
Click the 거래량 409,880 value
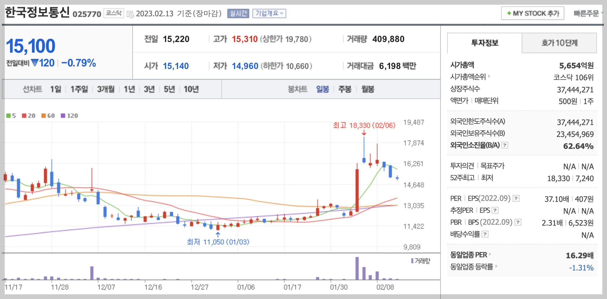(x=388, y=39)
